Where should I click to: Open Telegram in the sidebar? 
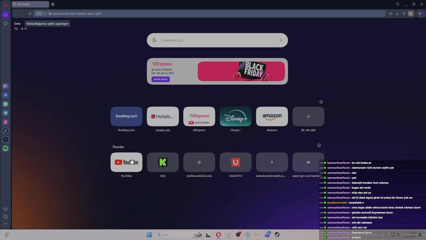pyautogui.click(x=5, y=113)
